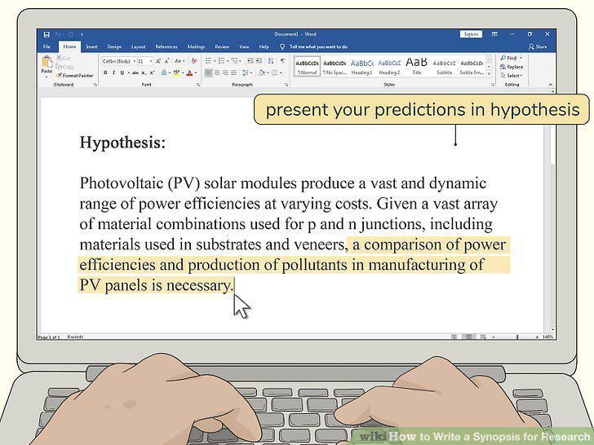Toggle Subscript formatting
594x445 pixels.
[x=144, y=73]
